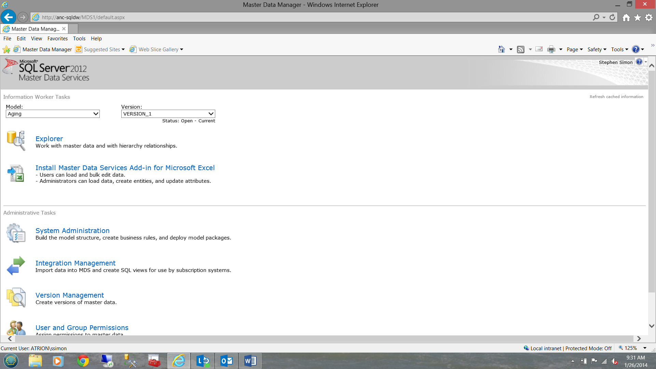Viewport: 656px width, 369px height.
Task: Click the horizontal scrollbar right arrow
Action: (639, 339)
